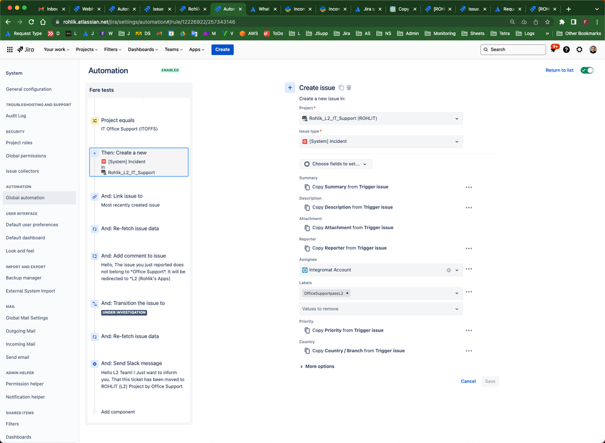Screen dimensions: 605x443
Task: Open the Project dropdown Rohlik_L2_IT_Support
Action: coord(381,119)
